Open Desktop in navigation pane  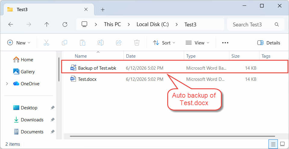coord(25,108)
